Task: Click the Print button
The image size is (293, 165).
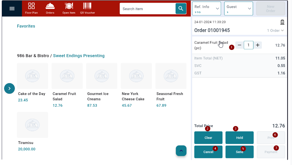Action: (271, 138)
